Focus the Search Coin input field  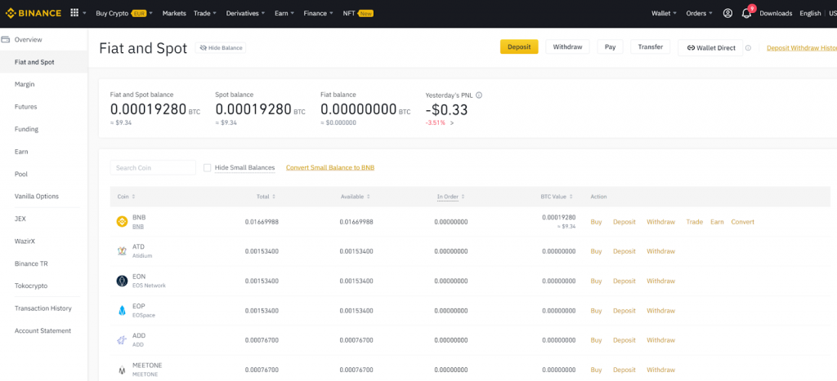(153, 167)
